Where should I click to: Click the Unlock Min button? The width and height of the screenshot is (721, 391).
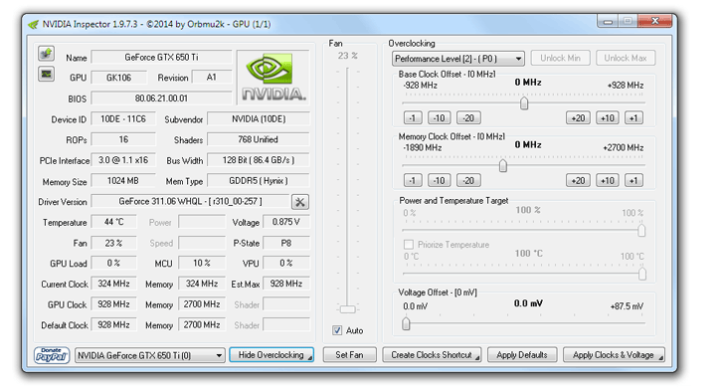560,58
